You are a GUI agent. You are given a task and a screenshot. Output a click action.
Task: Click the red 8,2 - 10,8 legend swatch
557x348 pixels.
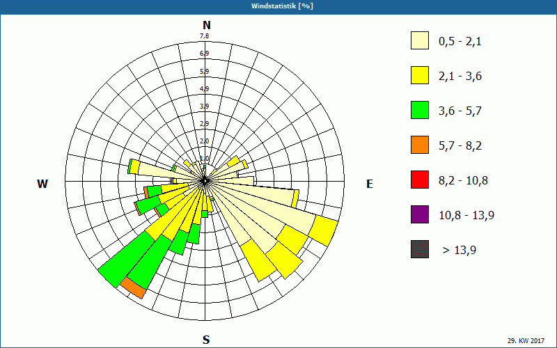420,180
